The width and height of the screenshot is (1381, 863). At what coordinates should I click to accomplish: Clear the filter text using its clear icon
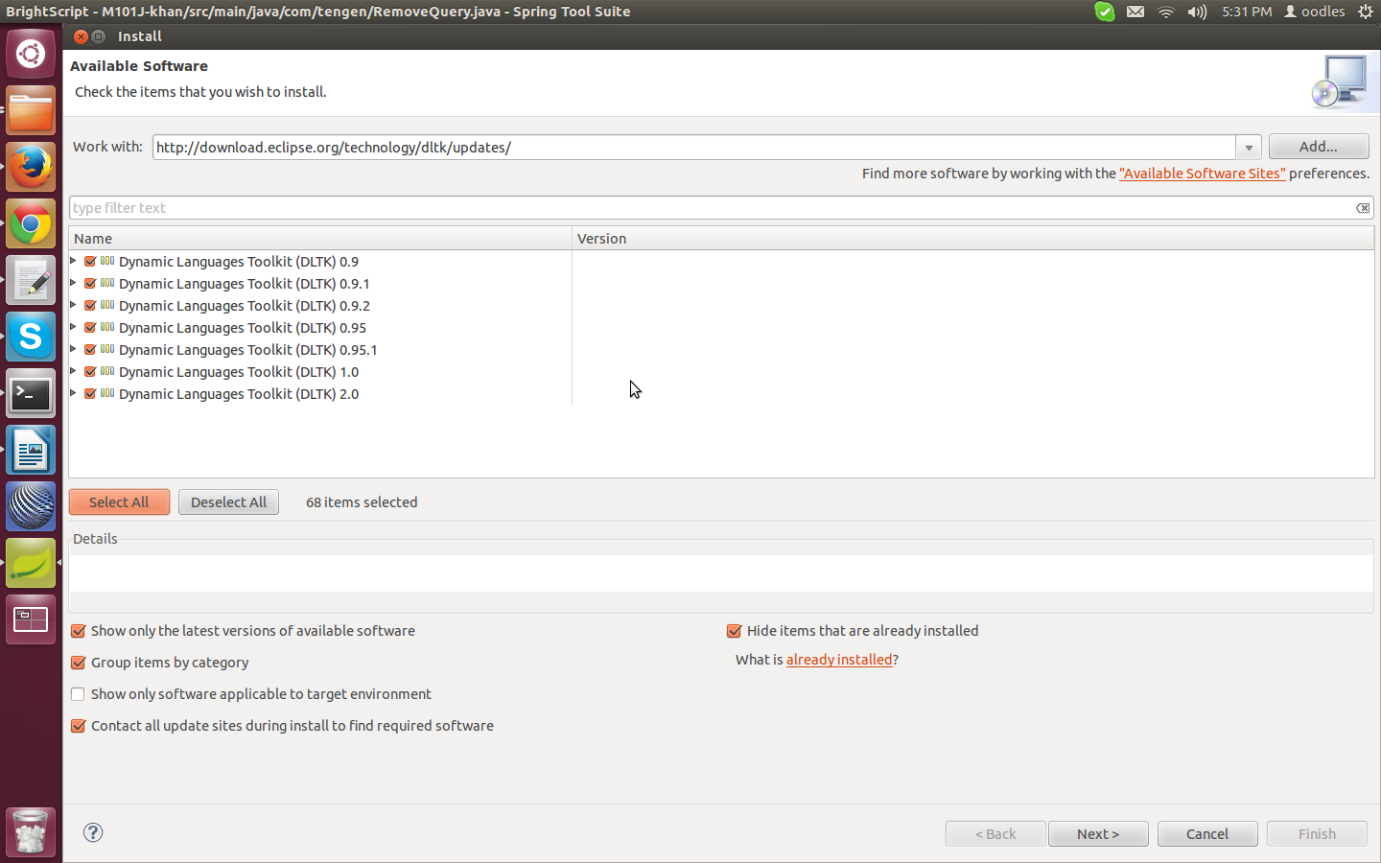[x=1363, y=207]
